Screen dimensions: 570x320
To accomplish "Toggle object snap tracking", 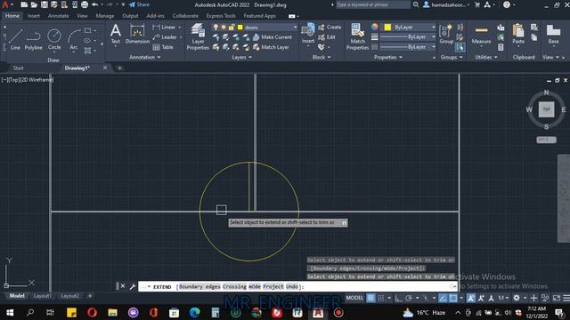I will pos(443,298).
